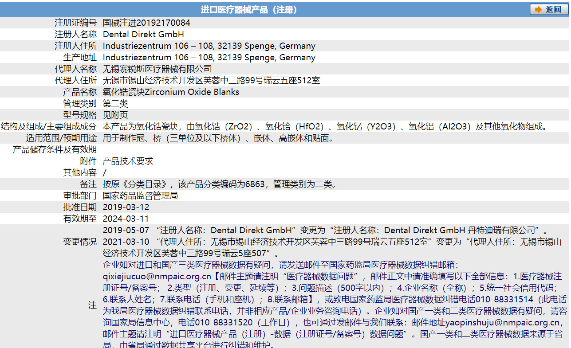The height and width of the screenshot is (348, 571).
Task: Select registration number 国械注进20192170084
Action: coord(146,23)
